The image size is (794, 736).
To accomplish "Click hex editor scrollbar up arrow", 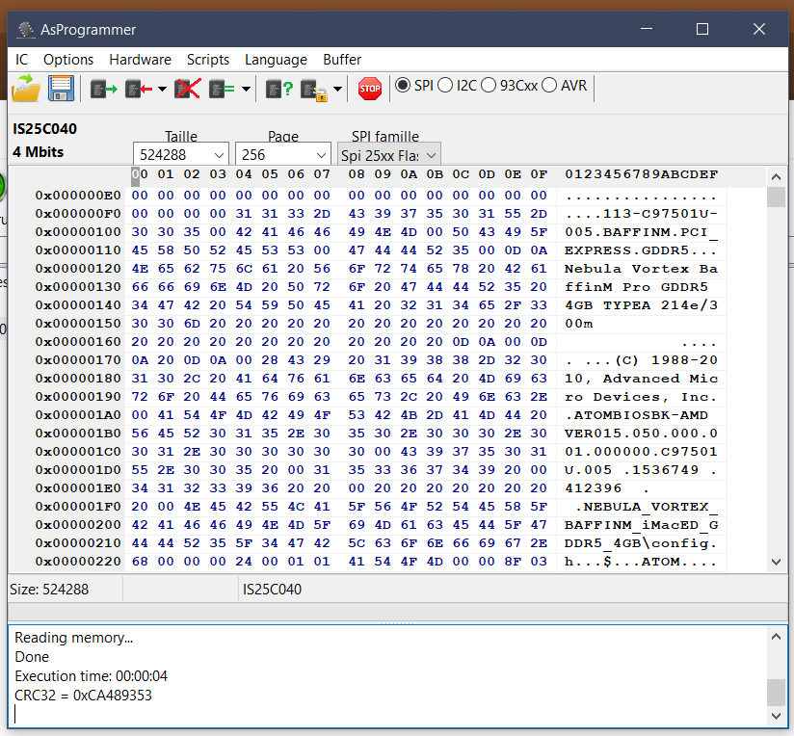I will coord(776,176).
